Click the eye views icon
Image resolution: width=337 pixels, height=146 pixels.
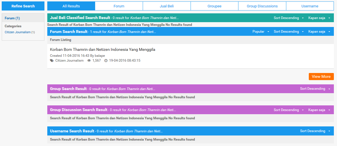click(x=89, y=61)
